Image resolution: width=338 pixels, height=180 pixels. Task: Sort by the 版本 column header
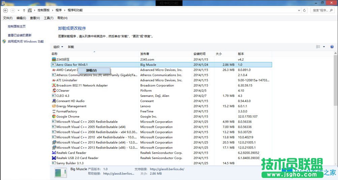click(x=254, y=54)
